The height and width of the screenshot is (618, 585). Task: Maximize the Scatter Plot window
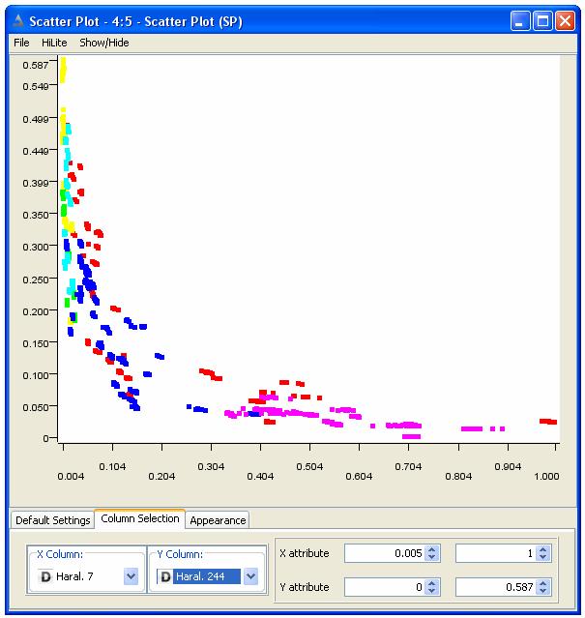point(542,20)
